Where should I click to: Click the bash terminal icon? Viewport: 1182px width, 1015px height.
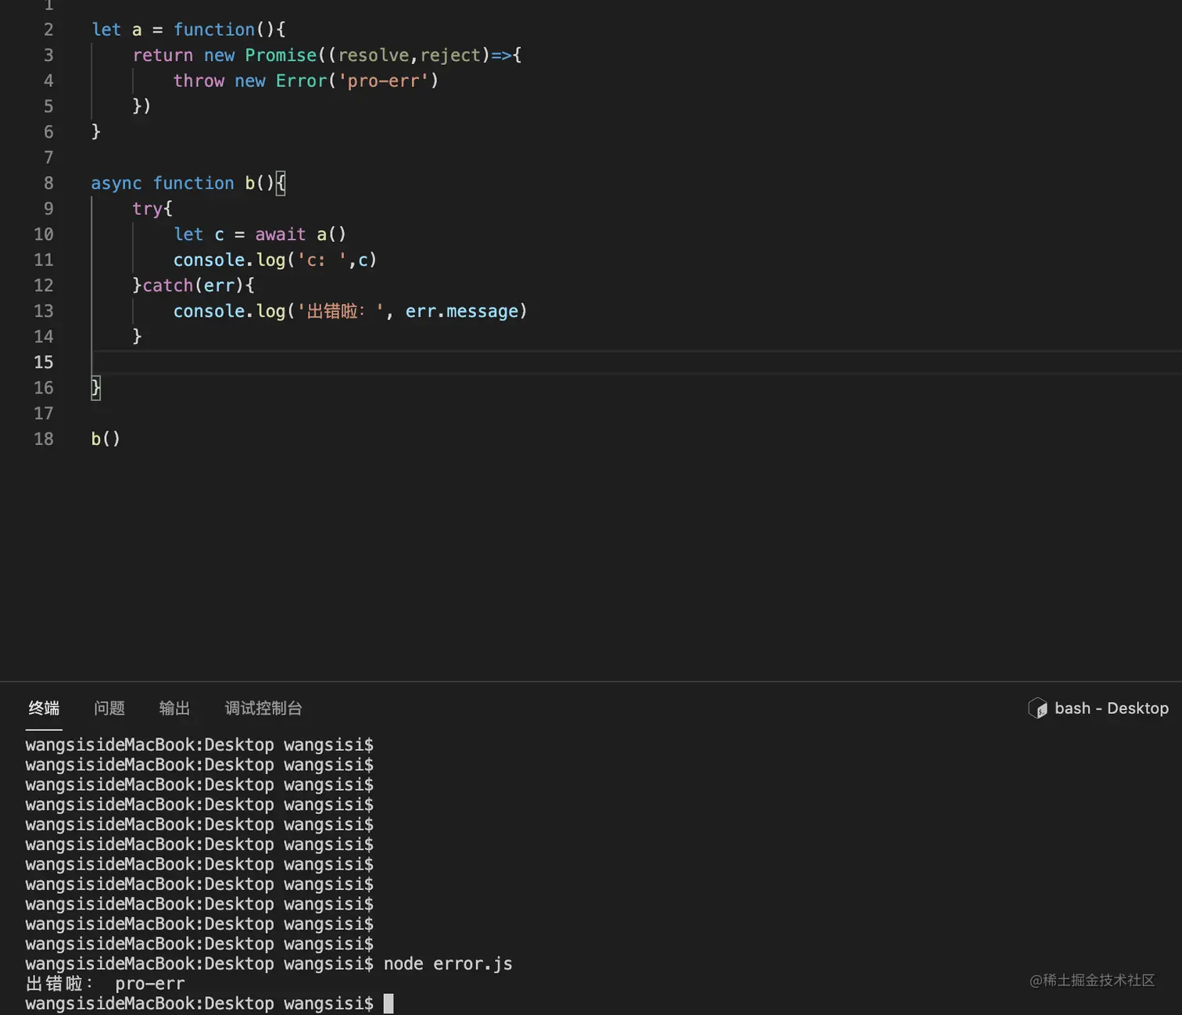pyautogui.click(x=1037, y=708)
